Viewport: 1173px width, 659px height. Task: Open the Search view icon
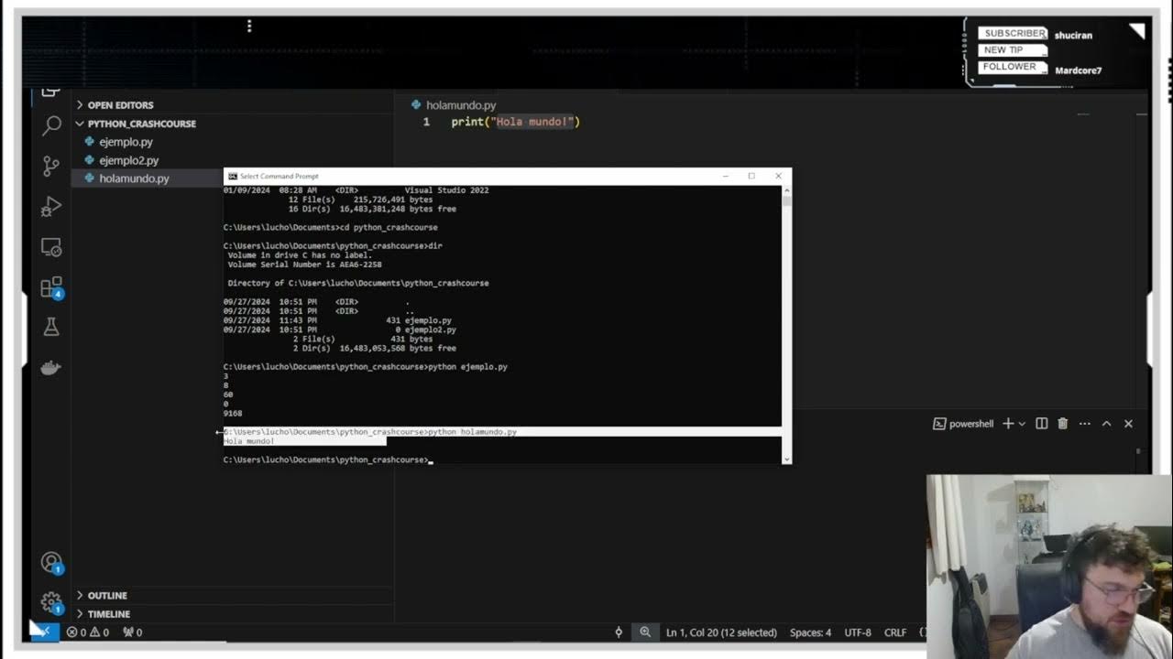[50, 125]
